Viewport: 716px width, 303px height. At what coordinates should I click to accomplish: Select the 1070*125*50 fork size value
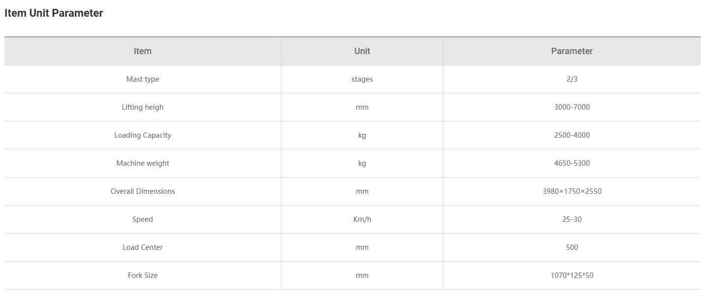[572, 275]
